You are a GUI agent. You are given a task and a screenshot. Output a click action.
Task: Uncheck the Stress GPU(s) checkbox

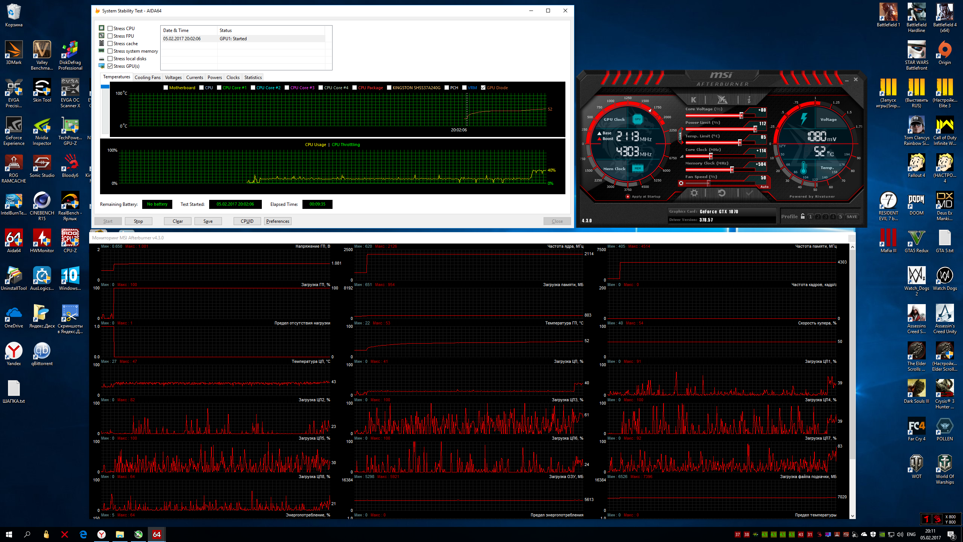tap(110, 66)
